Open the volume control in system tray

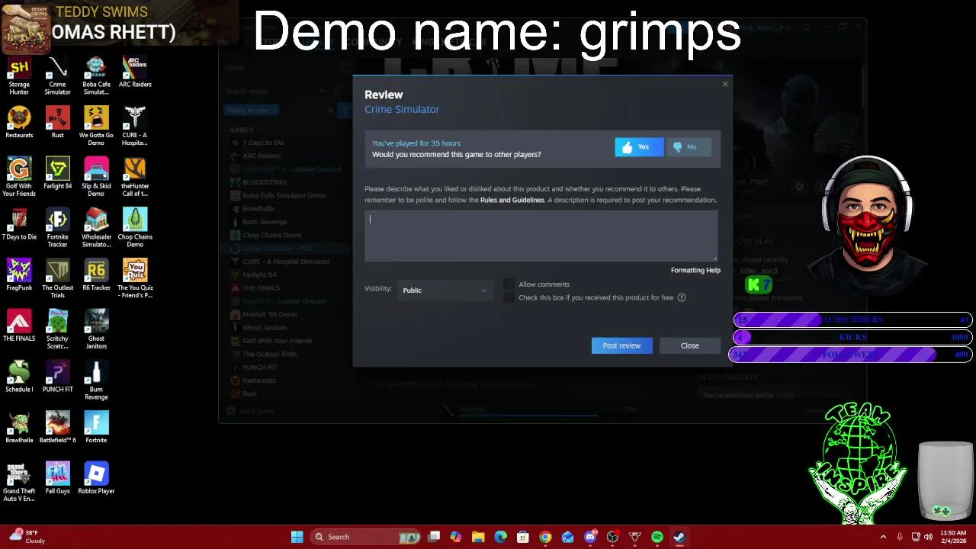pos(928,537)
